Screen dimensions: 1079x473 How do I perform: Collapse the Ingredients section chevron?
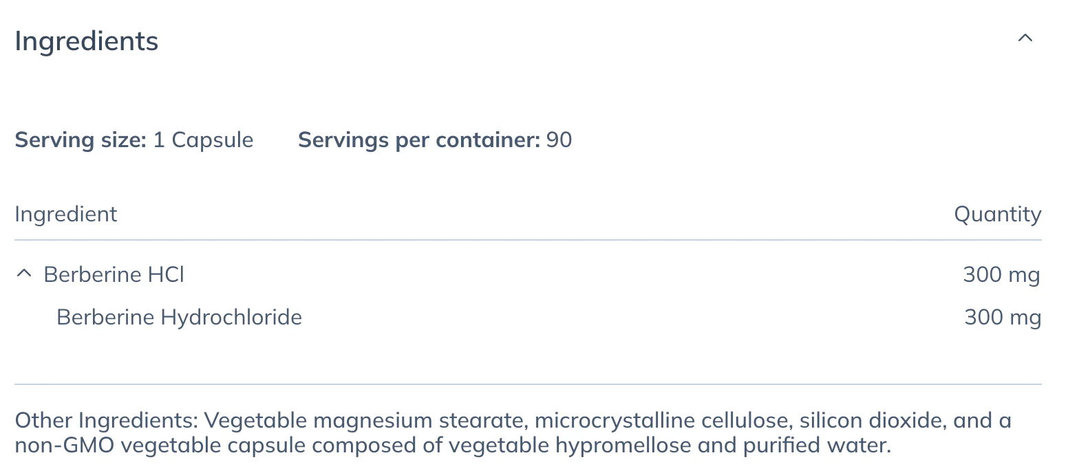tap(1025, 38)
